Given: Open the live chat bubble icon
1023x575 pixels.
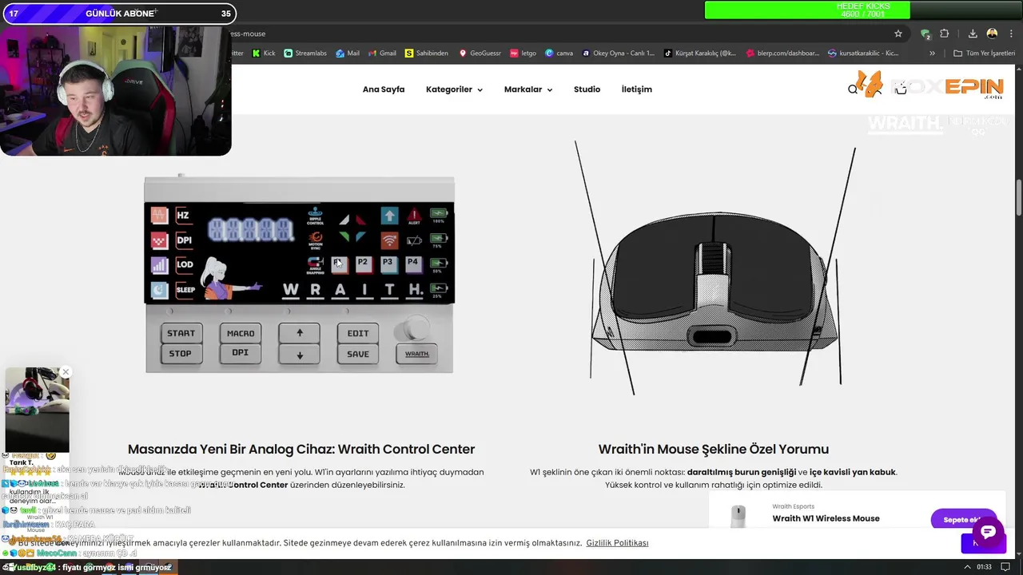Looking at the screenshot, I should [x=988, y=532].
